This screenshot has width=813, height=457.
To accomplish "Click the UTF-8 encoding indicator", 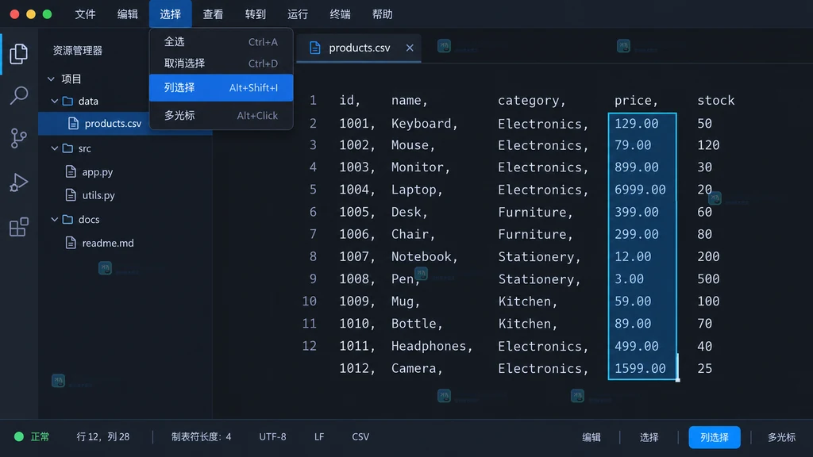I will [x=272, y=437].
